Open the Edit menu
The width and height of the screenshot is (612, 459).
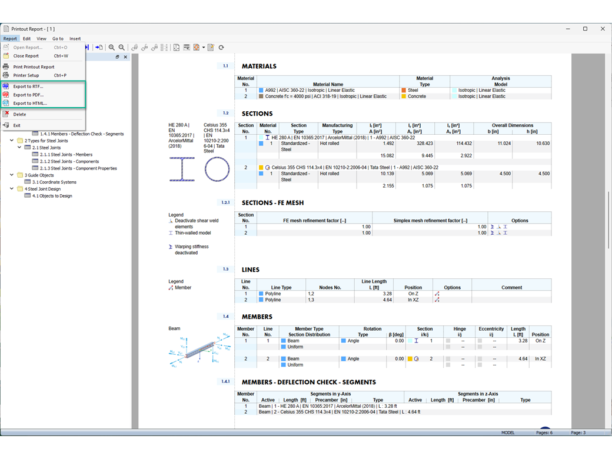pos(26,39)
